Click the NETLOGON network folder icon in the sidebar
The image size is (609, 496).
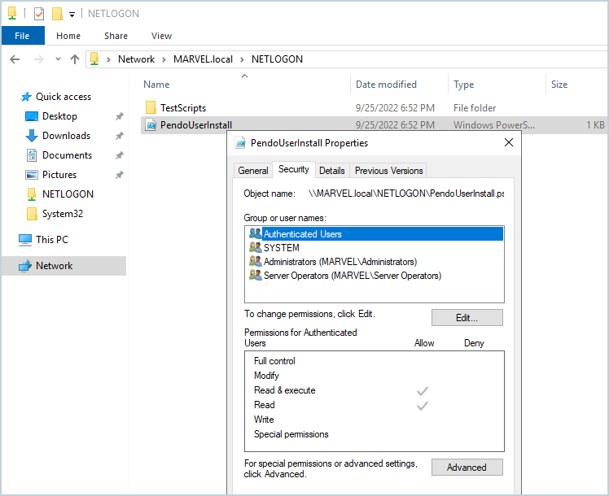pos(32,194)
